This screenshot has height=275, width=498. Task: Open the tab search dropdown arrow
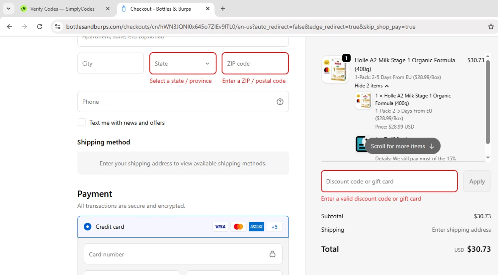(8, 9)
